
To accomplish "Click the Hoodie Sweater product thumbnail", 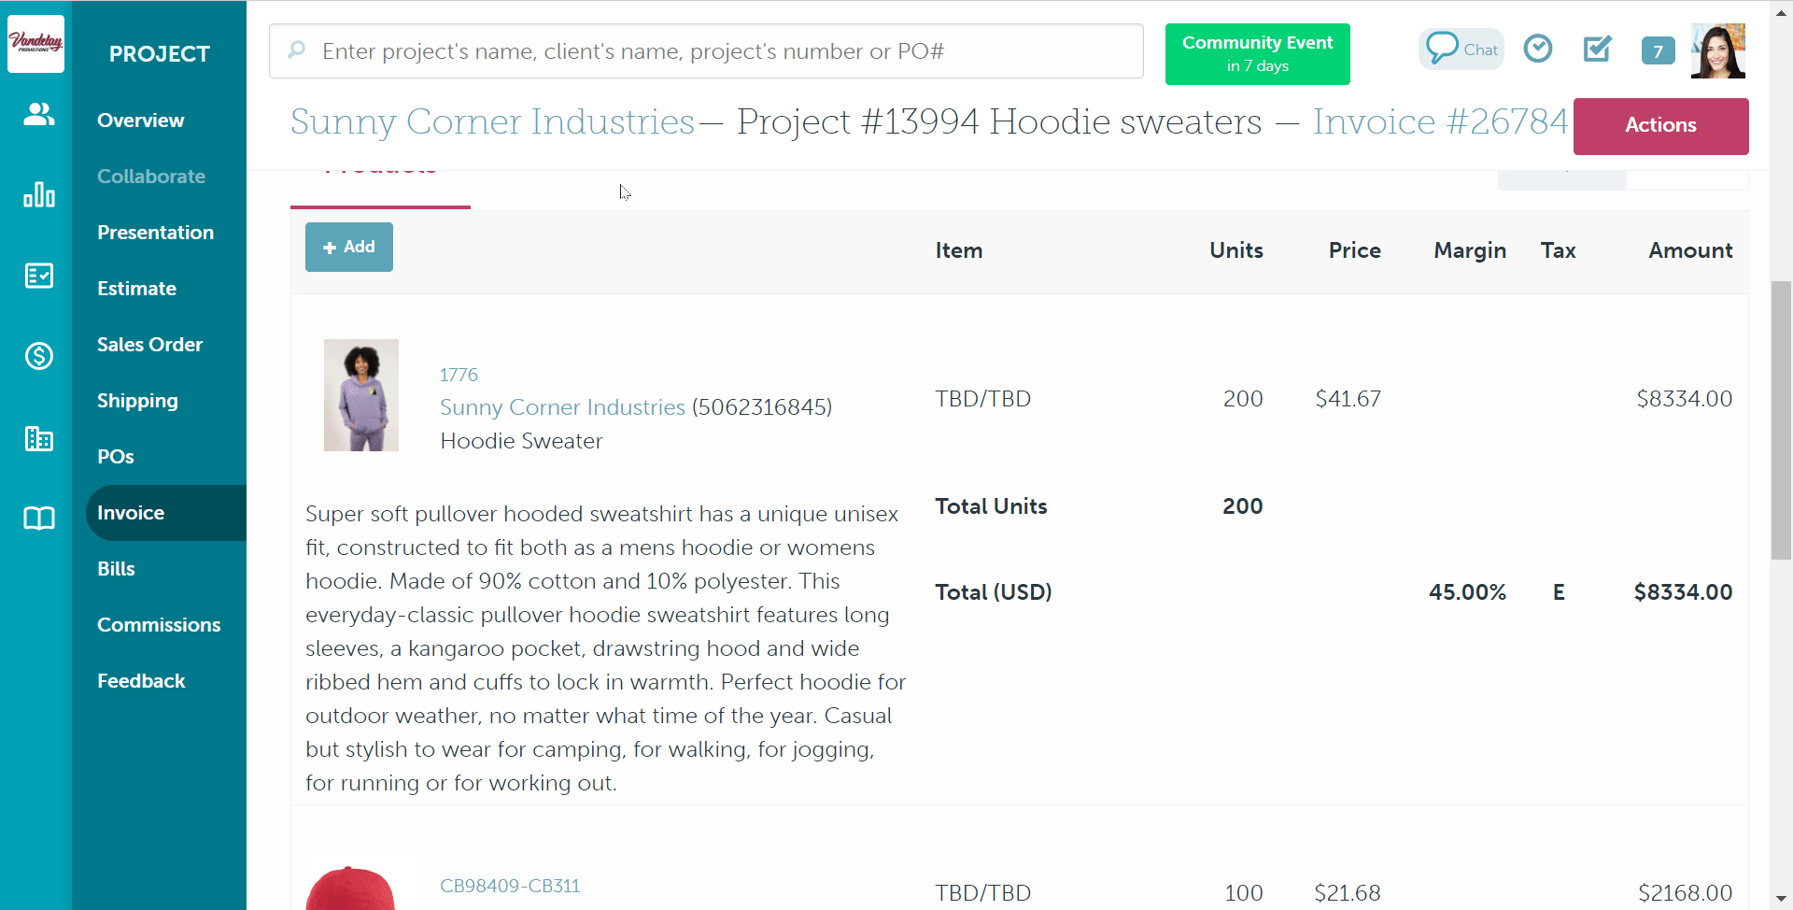I will click(360, 395).
